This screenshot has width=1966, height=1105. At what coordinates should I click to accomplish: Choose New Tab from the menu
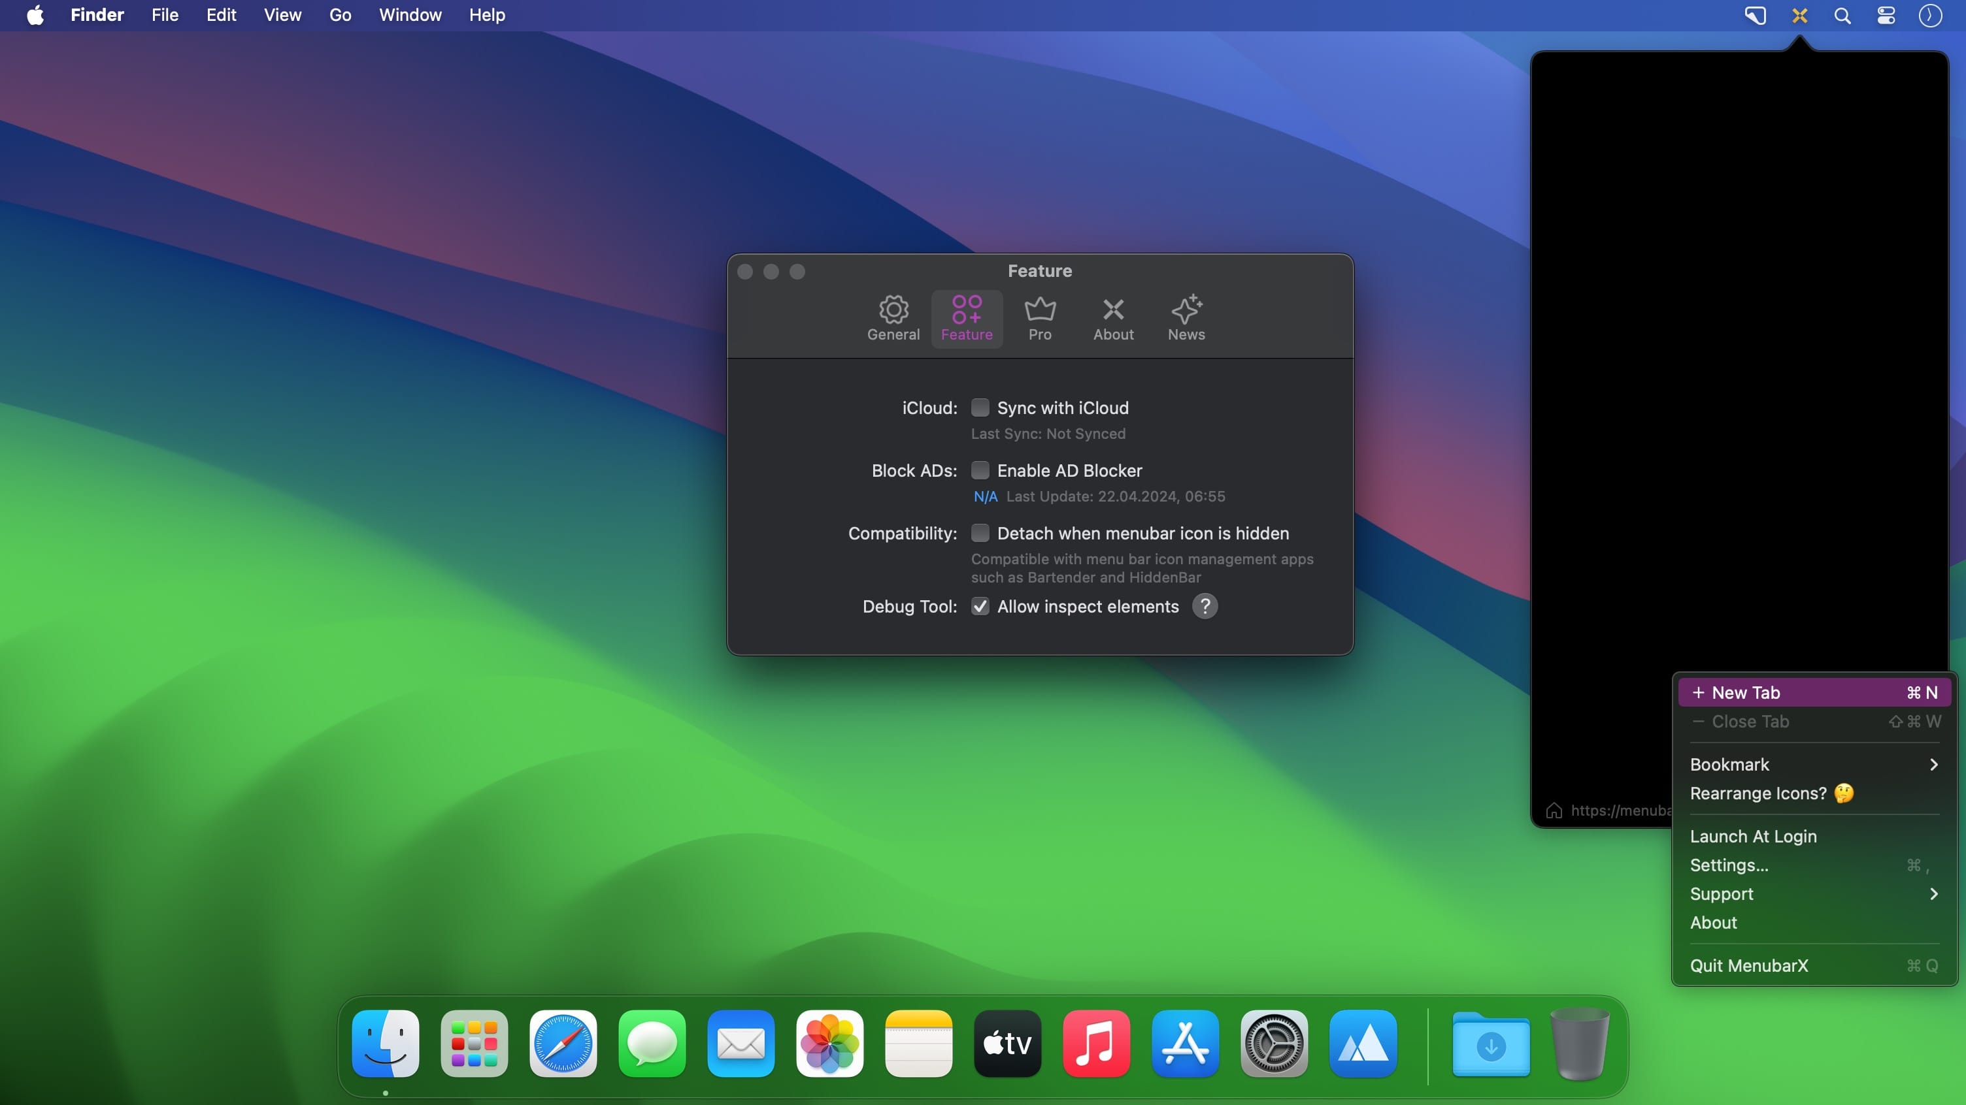click(x=1814, y=692)
